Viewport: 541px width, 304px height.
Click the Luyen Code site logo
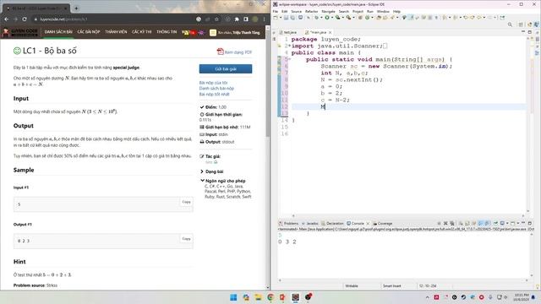tap(20, 32)
